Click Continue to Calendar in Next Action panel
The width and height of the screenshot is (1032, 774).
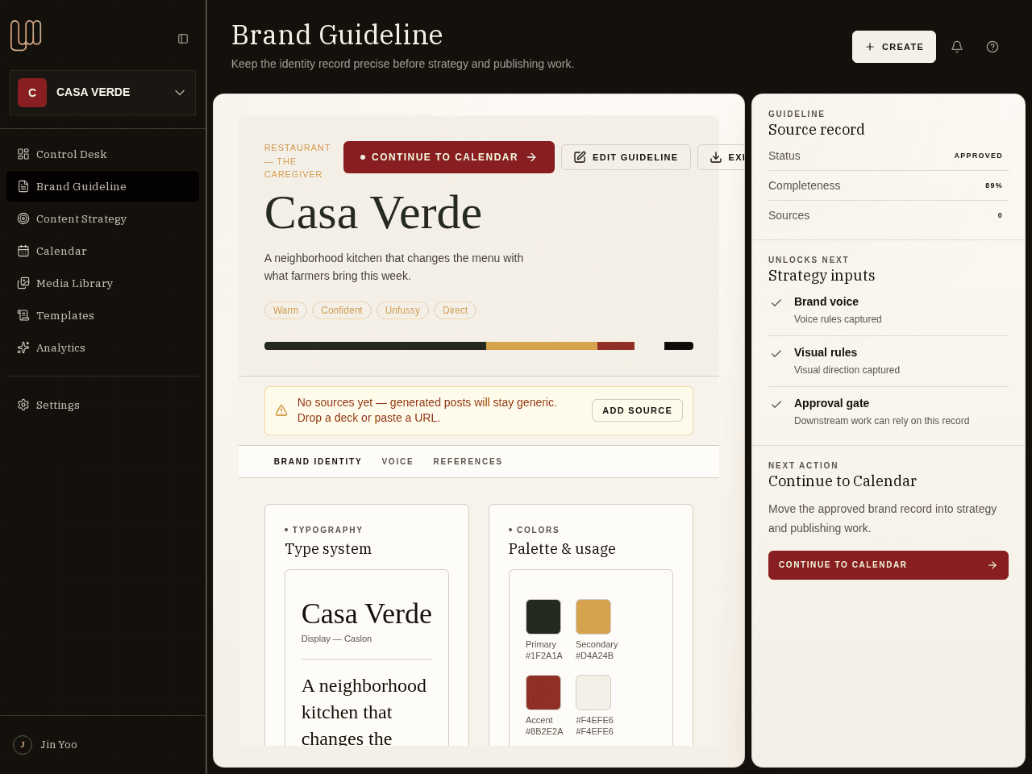[888, 565]
